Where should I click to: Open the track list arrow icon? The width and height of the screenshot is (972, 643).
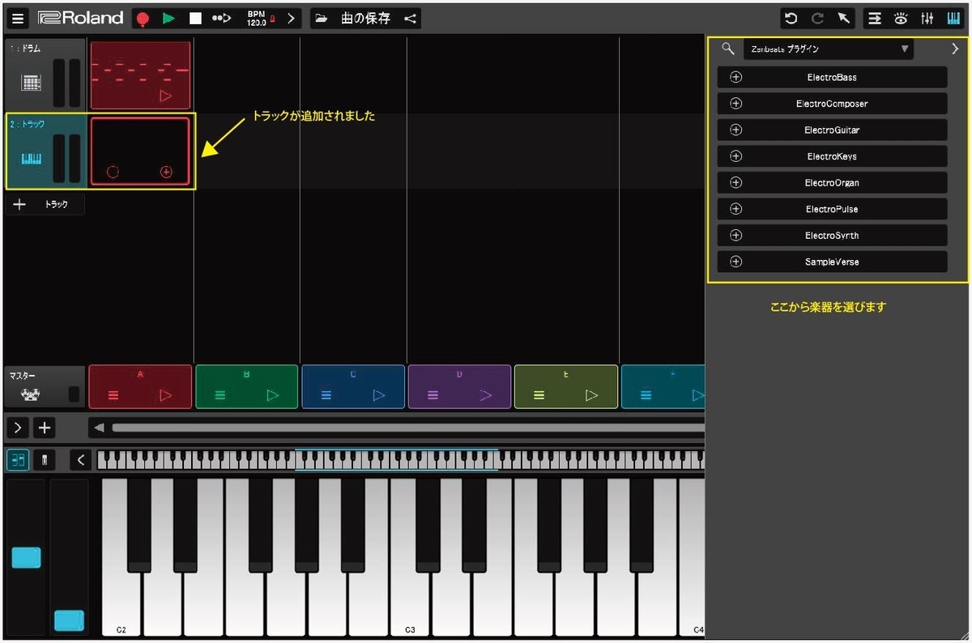tap(875, 18)
